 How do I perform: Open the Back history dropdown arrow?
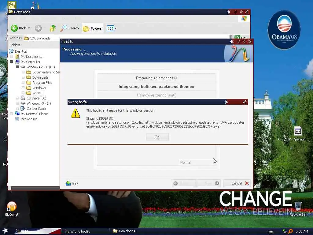point(29,28)
